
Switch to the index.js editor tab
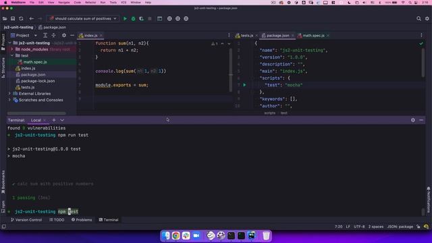(91, 36)
